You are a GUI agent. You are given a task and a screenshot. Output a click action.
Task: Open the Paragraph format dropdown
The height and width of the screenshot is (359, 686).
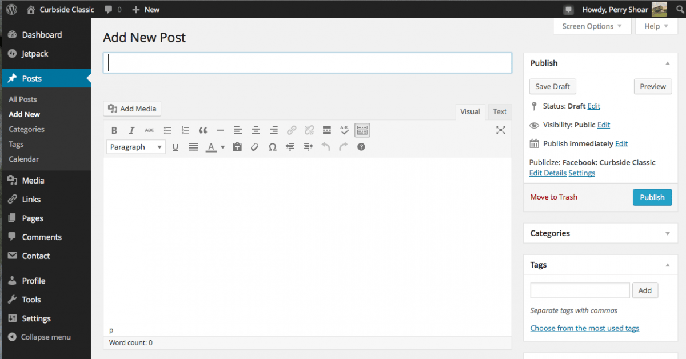(135, 147)
